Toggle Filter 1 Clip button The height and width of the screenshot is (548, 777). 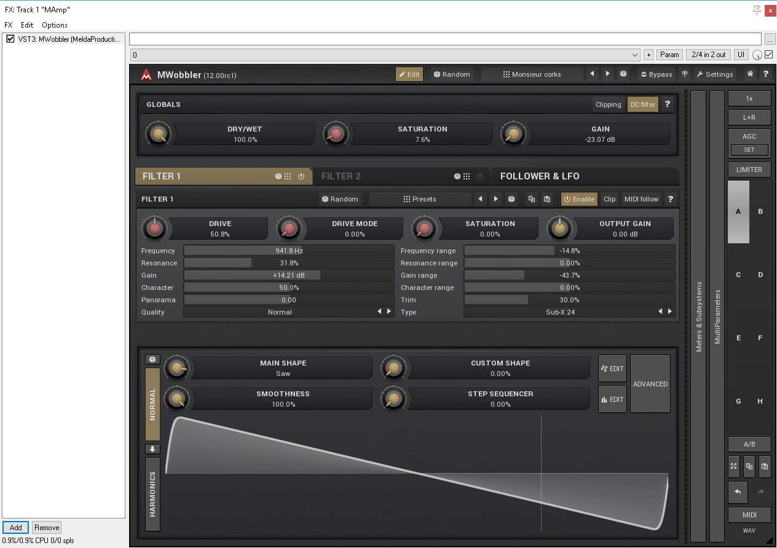[609, 199]
